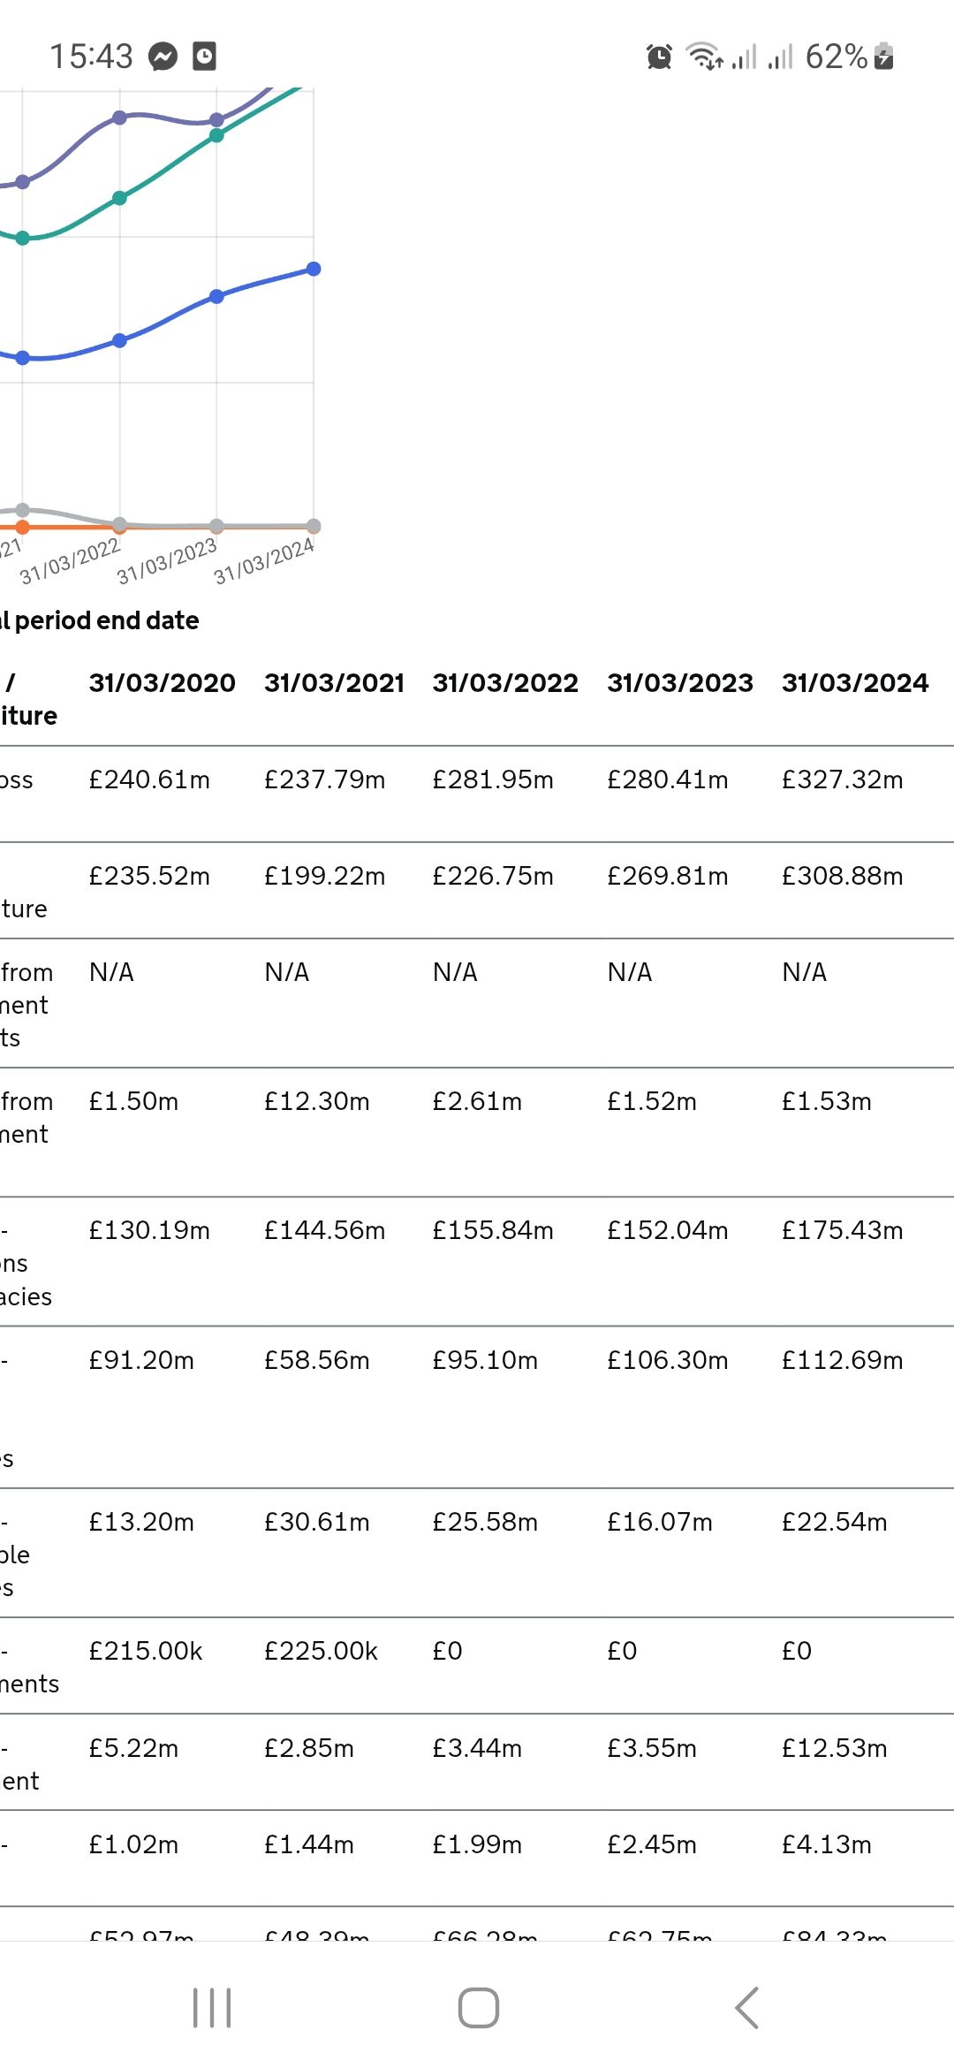Tap the Android home button

tap(478, 2007)
